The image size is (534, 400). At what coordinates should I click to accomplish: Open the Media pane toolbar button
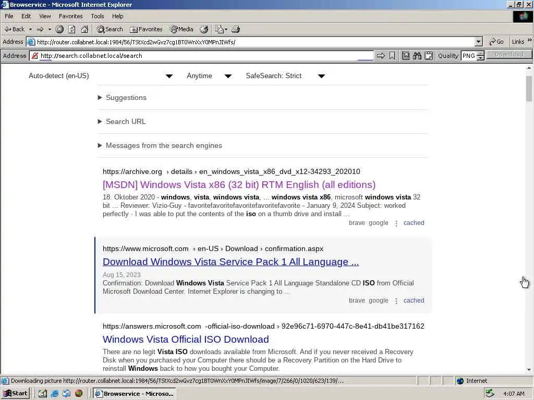[x=182, y=29]
